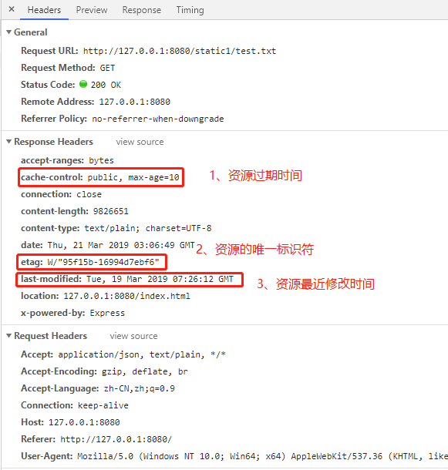Switch to the Preview tab
Image resolution: width=448 pixels, height=470 pixels.
click(92, 10)
